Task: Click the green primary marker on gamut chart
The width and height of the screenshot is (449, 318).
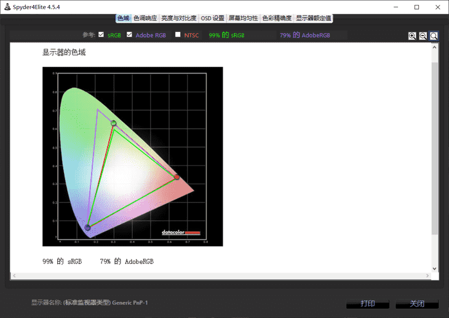Action: tap(114, 123)
